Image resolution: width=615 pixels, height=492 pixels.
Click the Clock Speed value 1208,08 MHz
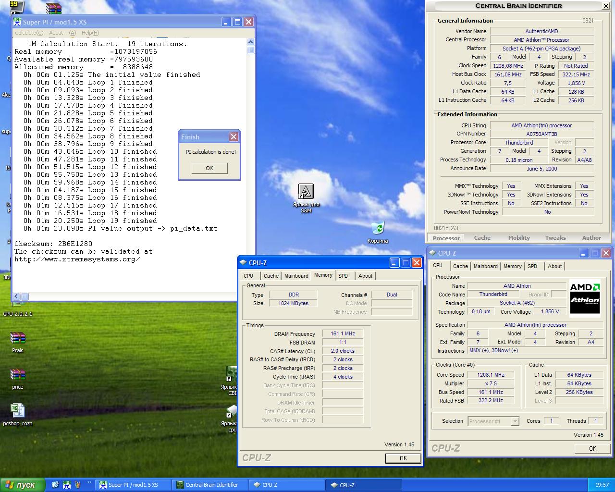[508, 66]
